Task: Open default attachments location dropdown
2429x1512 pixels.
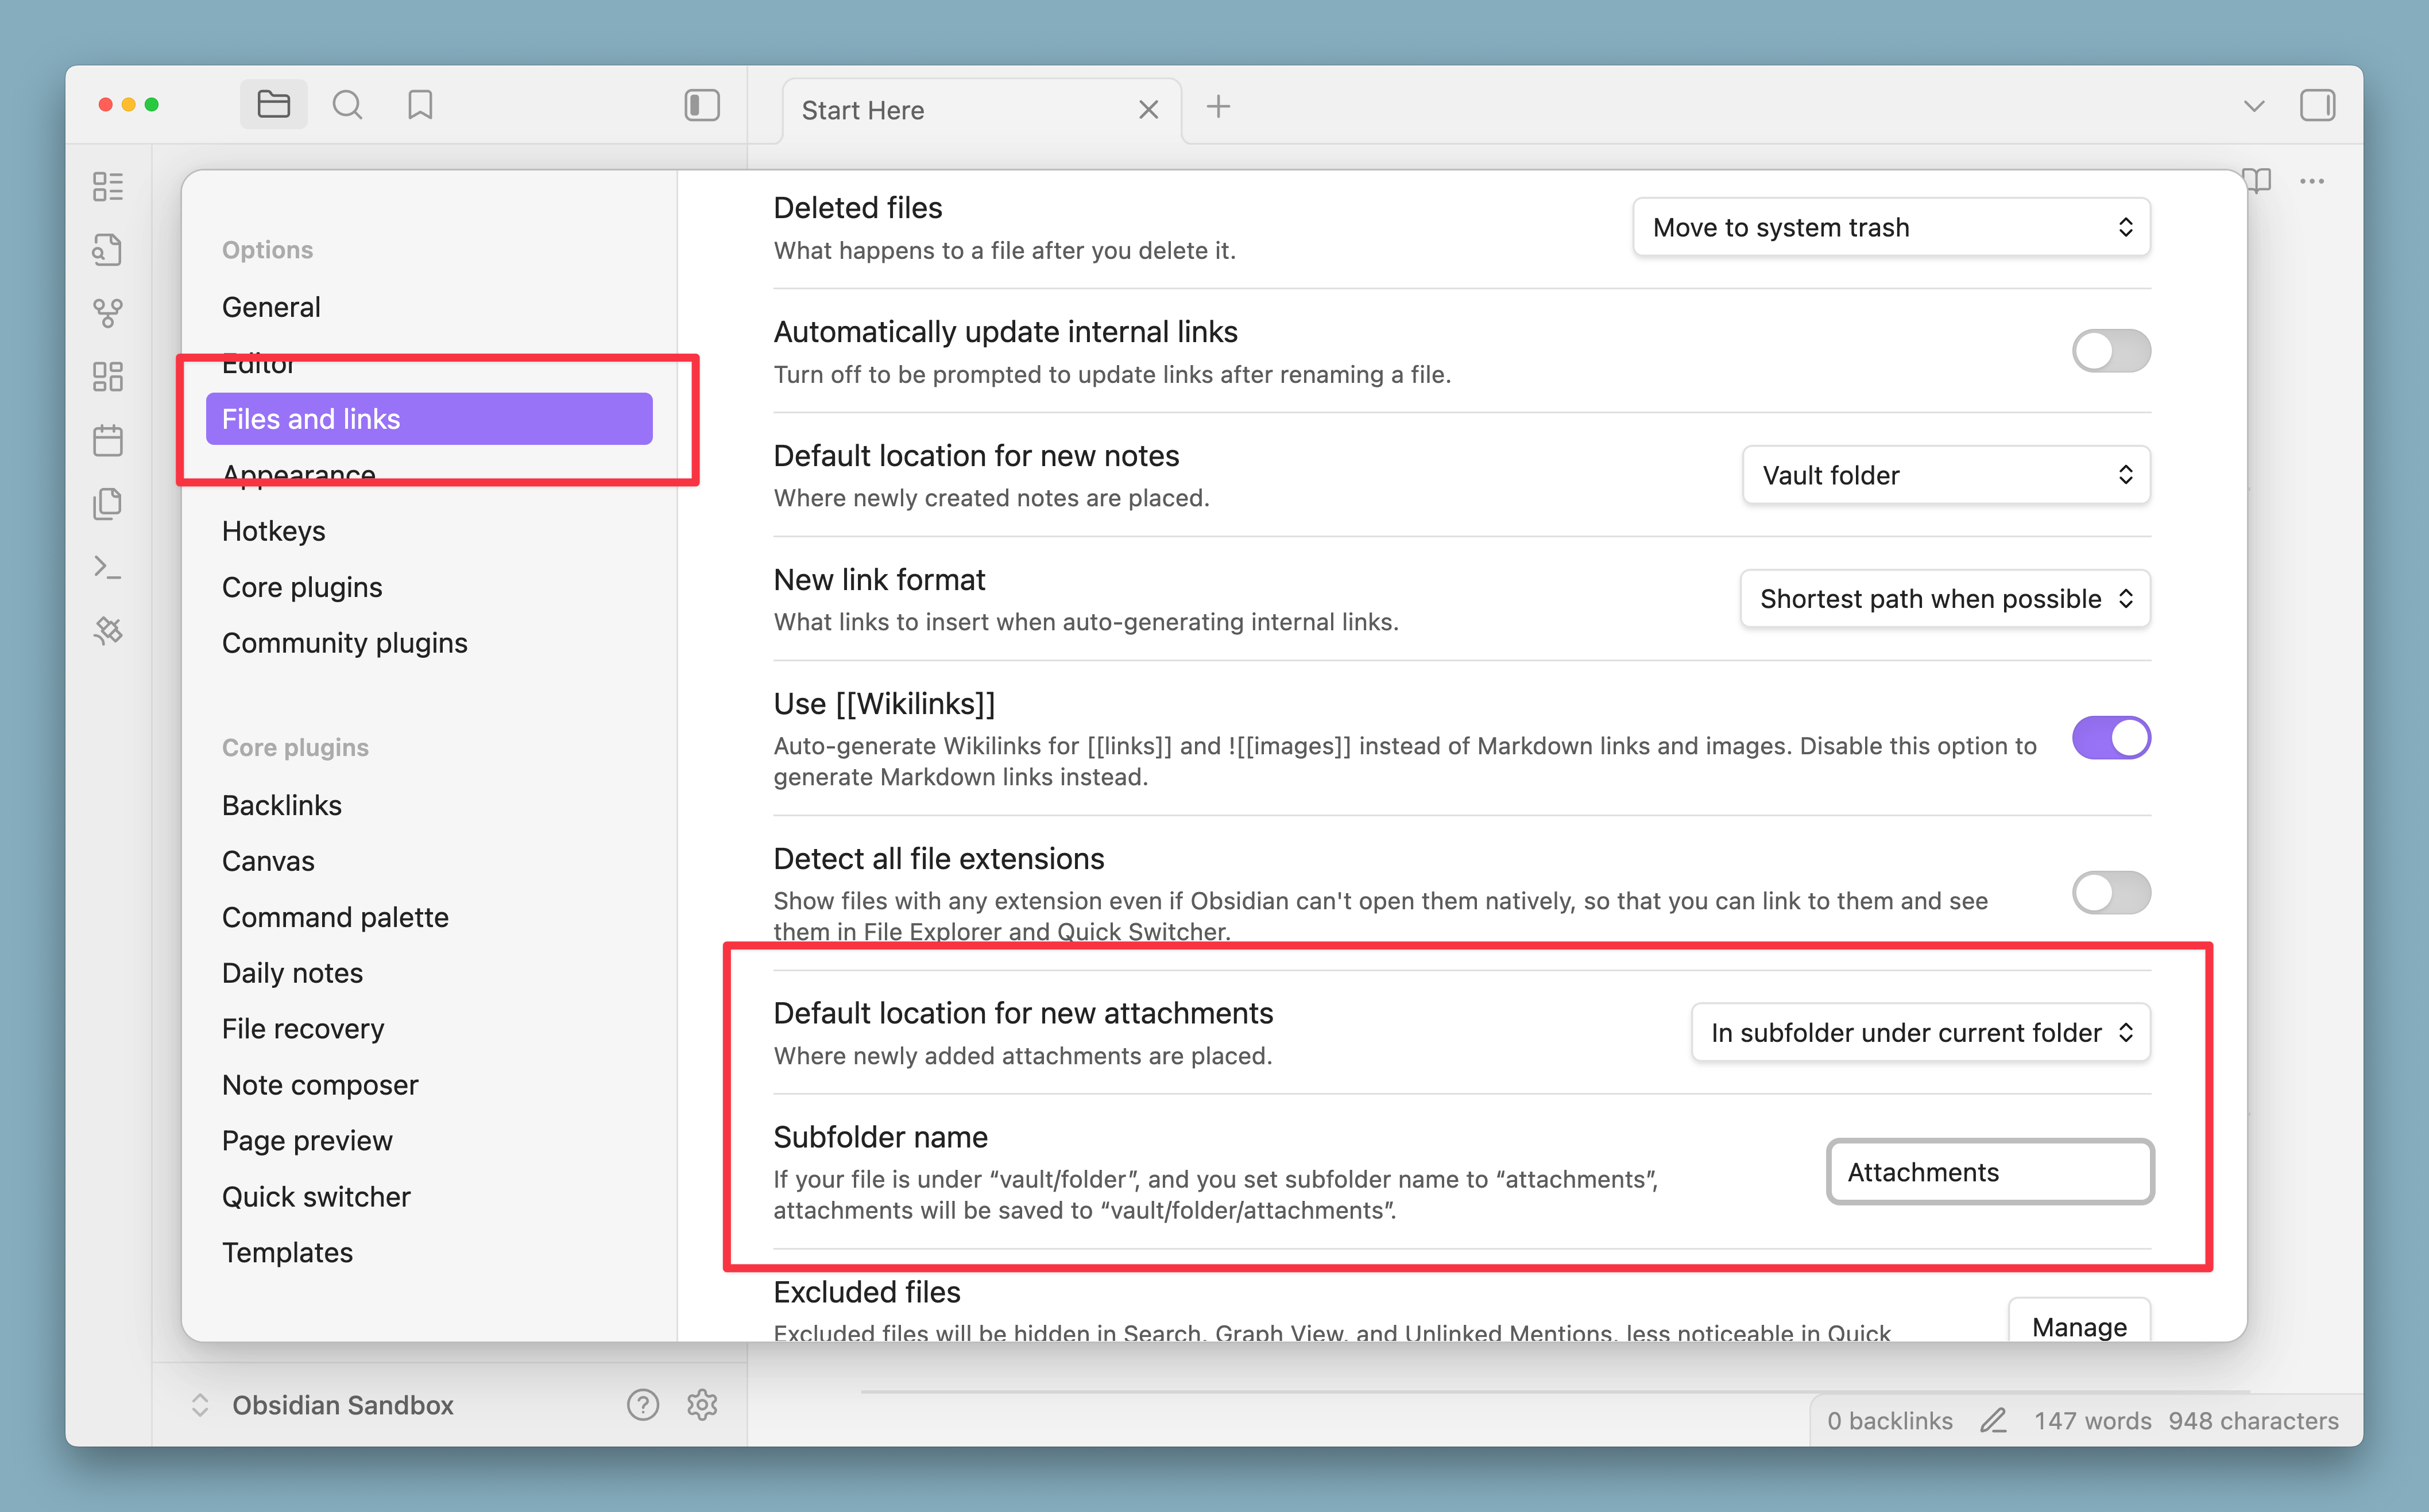Action: pos(1920,1033)
